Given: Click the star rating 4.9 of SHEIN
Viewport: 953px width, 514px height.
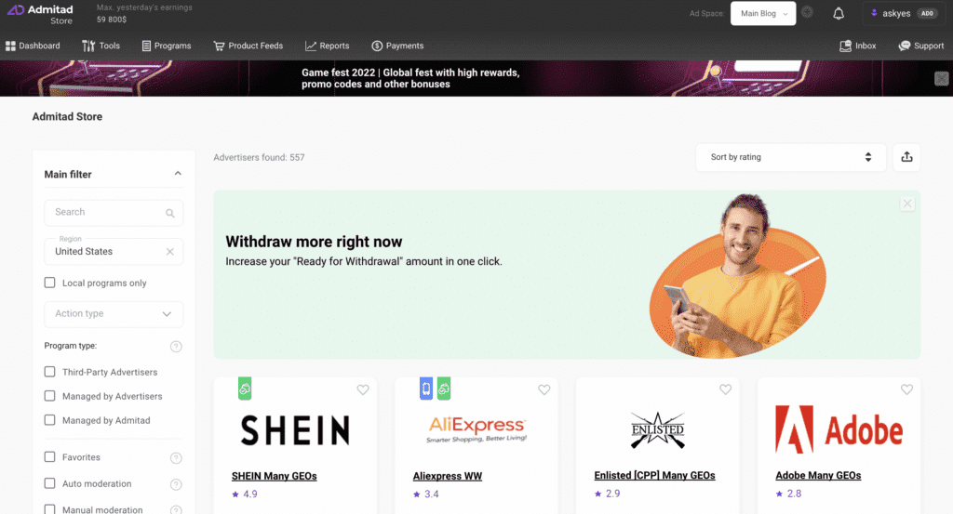Looking at the screenshot, I should point(245,494).
